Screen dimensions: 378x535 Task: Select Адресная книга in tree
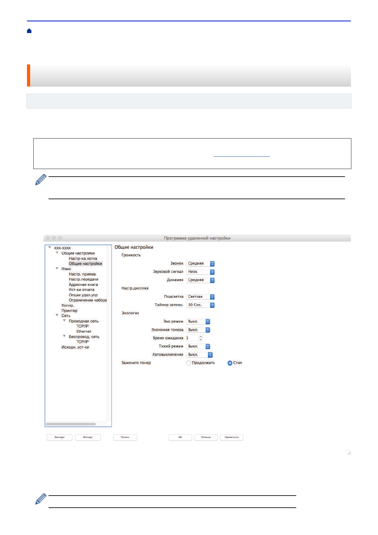(83, 285)
